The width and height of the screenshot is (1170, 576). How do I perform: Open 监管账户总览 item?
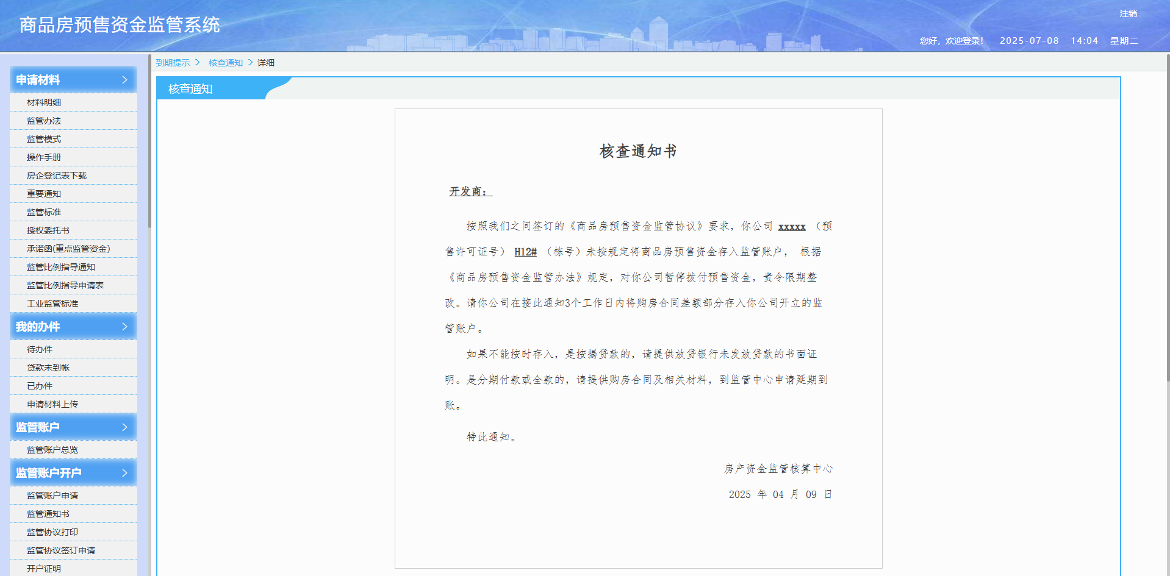click(52, 450)
